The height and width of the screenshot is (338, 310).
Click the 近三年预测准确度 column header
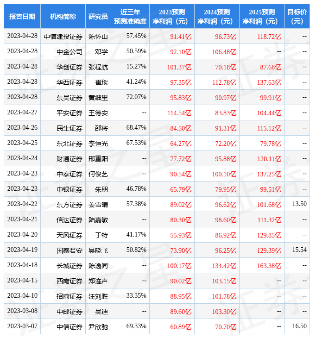[130, 16]
